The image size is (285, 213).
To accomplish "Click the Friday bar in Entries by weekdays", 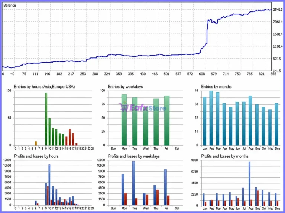I will point(167,120).
